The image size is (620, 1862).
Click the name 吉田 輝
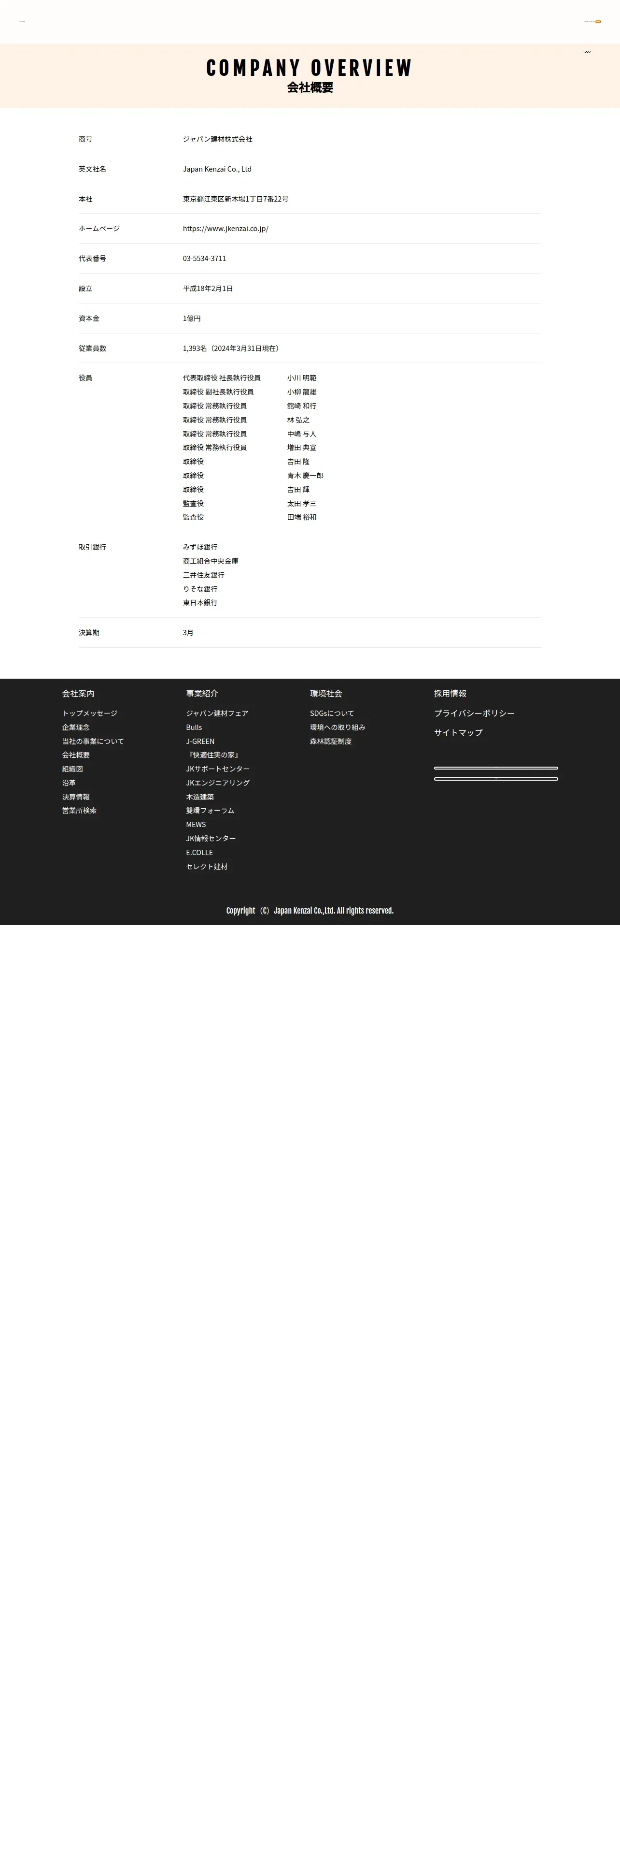coord(298,489)
